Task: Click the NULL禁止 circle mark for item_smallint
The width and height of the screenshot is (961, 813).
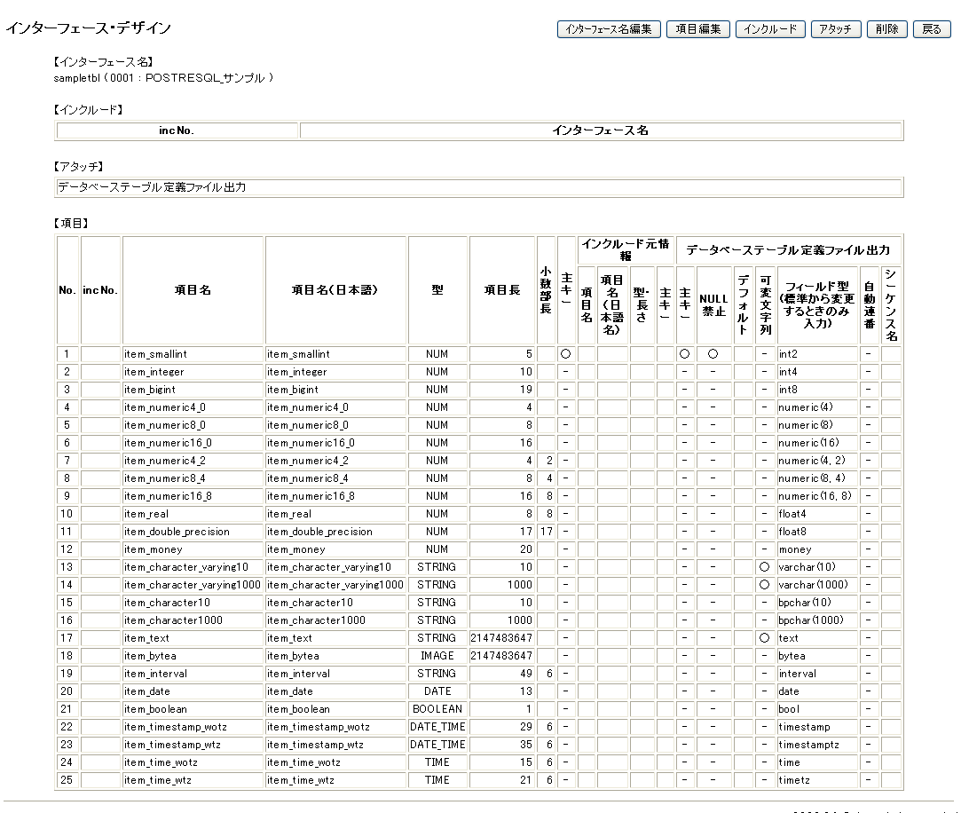Action: click(713, 354)
